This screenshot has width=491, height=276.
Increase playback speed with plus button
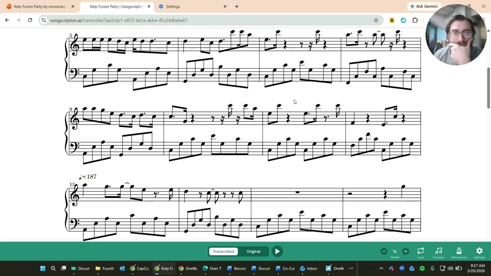click(405, 251)
